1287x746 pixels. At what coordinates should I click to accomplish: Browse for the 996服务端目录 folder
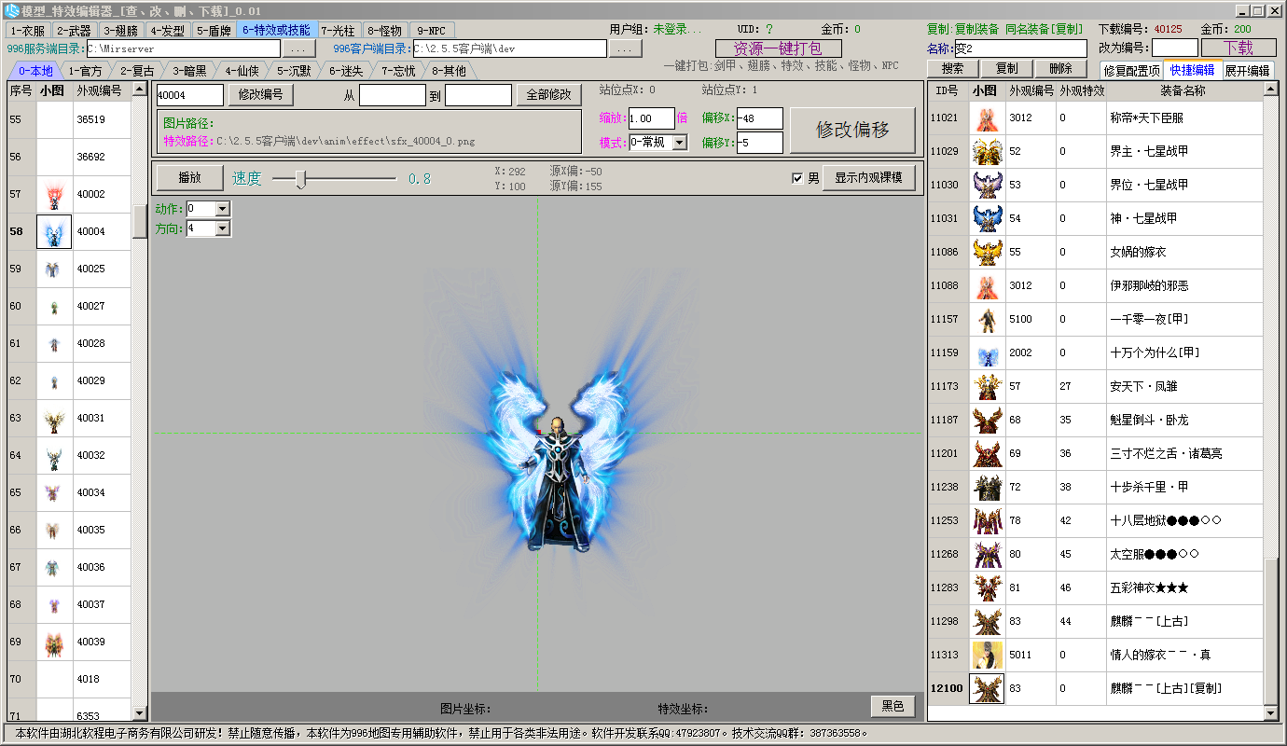tap(298, 48)
